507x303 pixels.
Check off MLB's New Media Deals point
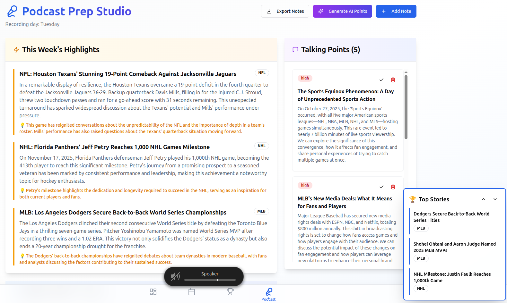click(381, 187)
